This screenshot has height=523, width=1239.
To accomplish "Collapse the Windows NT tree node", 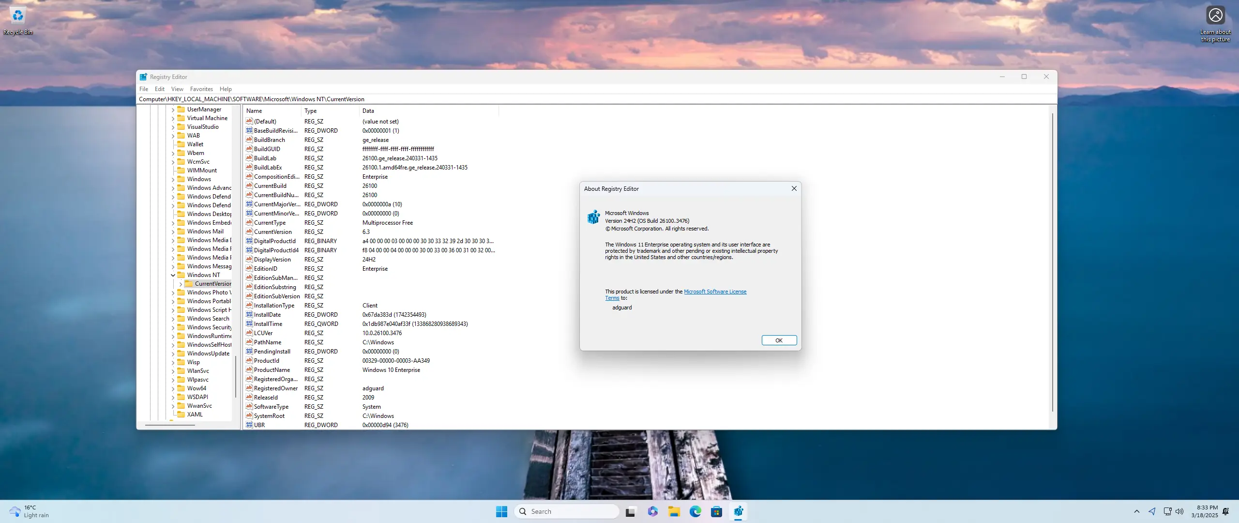I will point(173,275).
